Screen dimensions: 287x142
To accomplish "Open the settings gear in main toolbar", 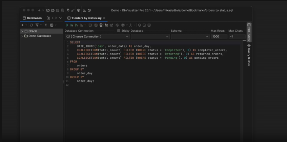I will (x=79, y=10).
